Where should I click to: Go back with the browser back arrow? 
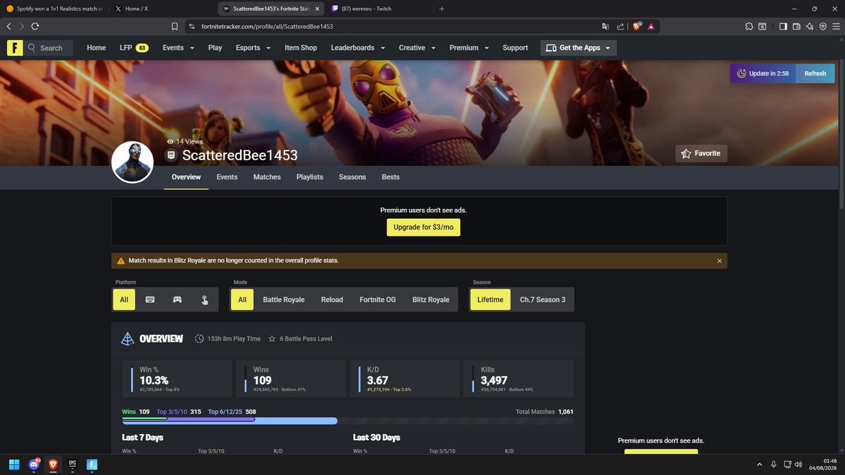[x=9, y=26]
